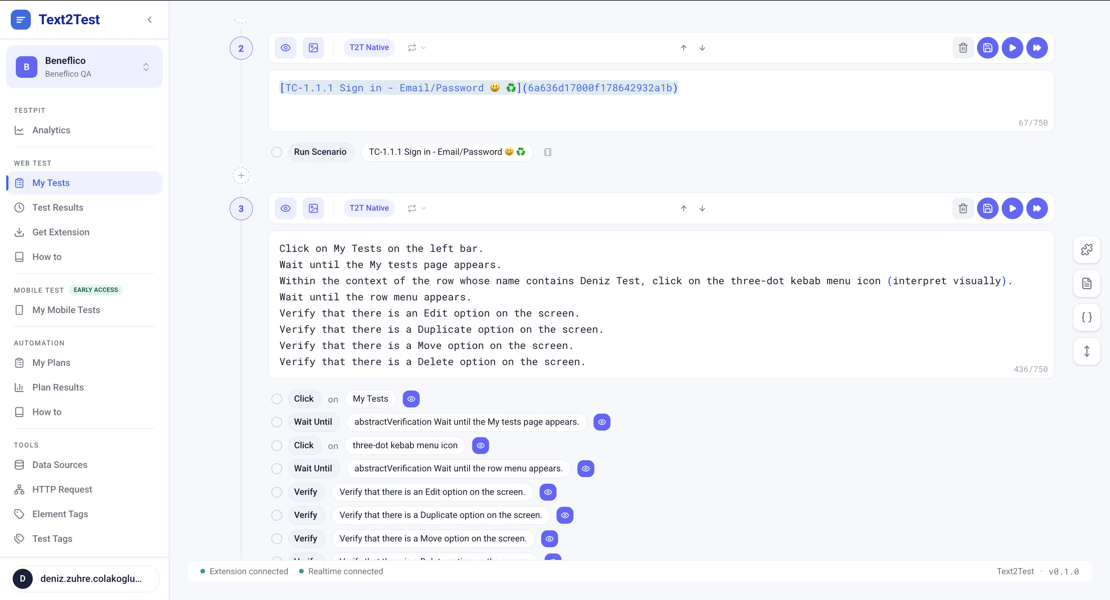The image size is (1110, 600).
Task: Select My Tests in the sidebar
Action: [84, 183]
